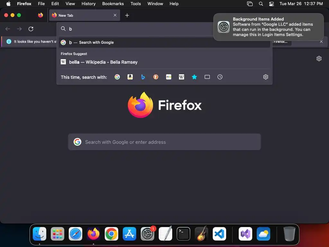Click the Stage Manager menu bar icon

click(x=250, y=4)
